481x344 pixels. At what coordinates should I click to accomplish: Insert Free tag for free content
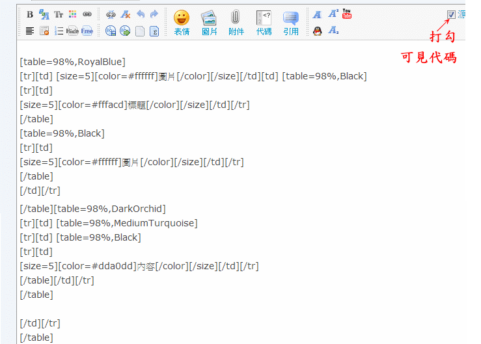(87, 31)
